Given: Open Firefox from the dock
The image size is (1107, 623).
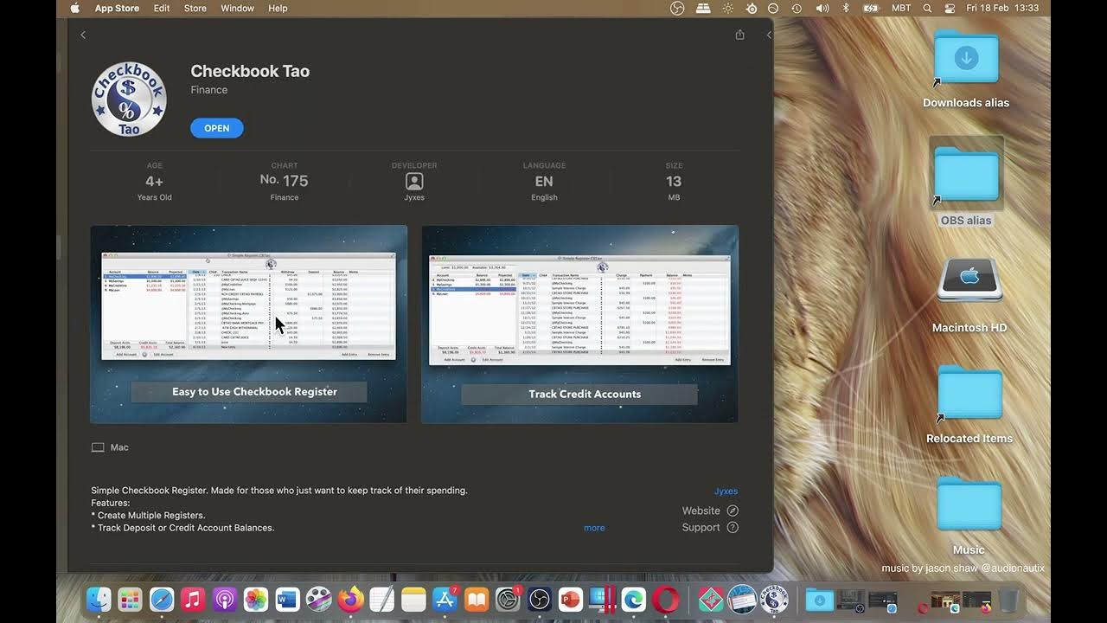Looking at the screenshot, I should 350,600.
